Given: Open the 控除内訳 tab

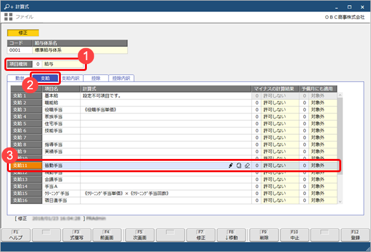Looking at the screenshot, I should 121,78.
